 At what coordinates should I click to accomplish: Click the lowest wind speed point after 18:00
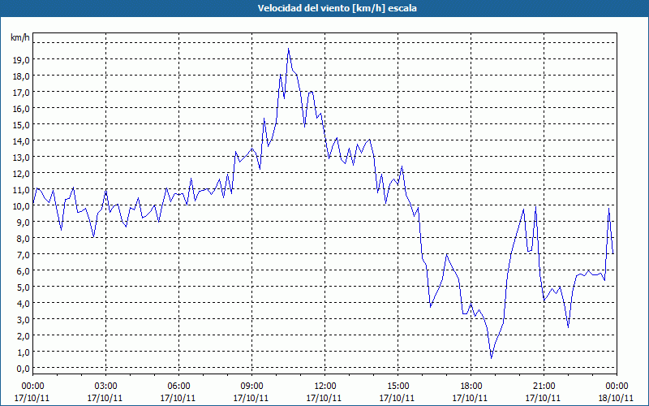click(492, 358)
